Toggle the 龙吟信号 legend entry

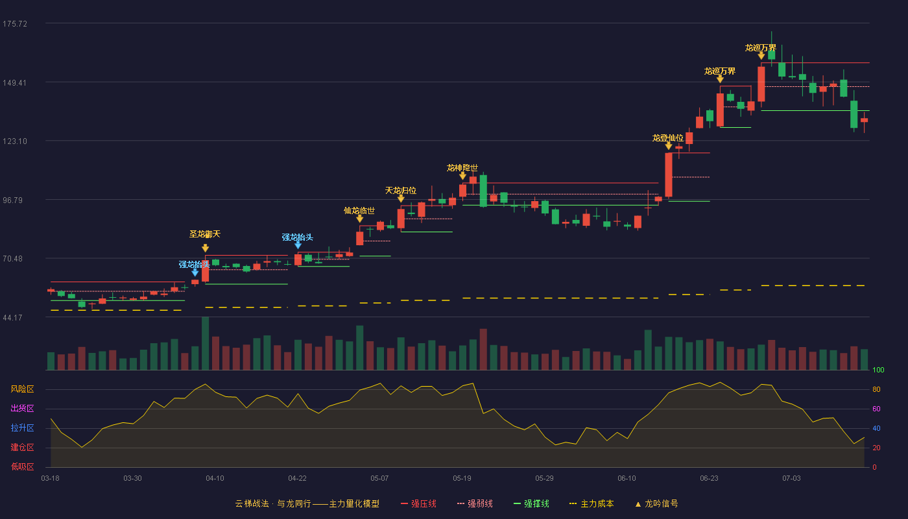tap(656, 503)
